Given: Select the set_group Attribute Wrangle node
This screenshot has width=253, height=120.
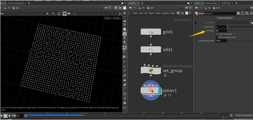Looking at the screenshot, I should coord(151,70).
